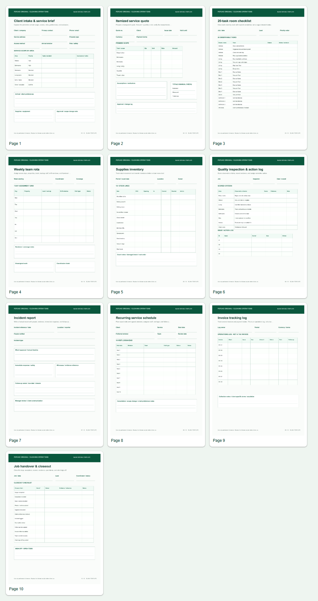318x601 pixels.
Task: Open the Page 9 thumbnail card
Action: [x=258, y=375]
